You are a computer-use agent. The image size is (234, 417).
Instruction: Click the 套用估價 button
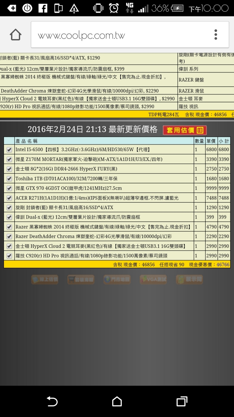[x=185, y=130]
